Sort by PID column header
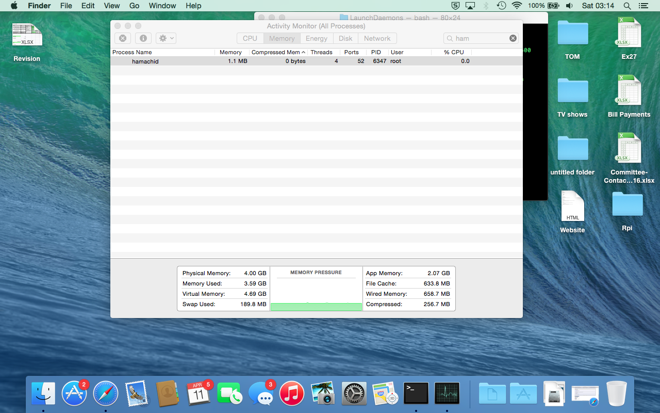The height and width of the screenshot is (413, 660). click(x=376, y=52)
